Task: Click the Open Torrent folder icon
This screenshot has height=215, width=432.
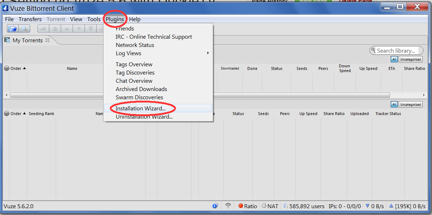Action: click(13, 29)
